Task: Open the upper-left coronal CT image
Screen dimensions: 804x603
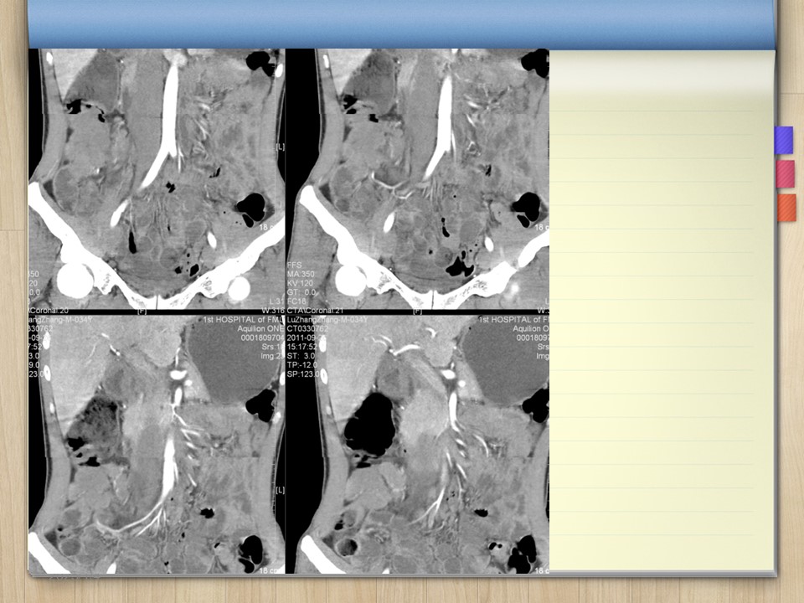Action: (157, 179)
